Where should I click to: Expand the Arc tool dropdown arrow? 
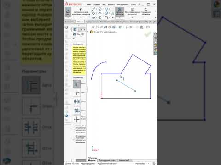103,13
